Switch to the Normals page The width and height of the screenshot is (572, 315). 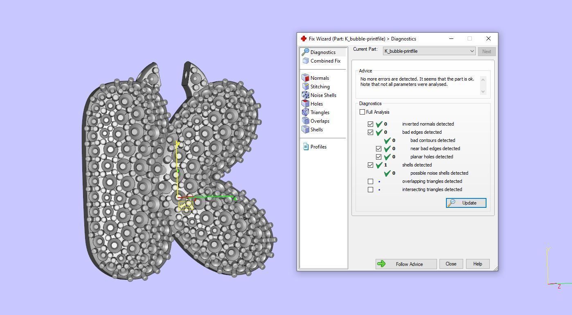pyautogui.click(x=320, y=78)
